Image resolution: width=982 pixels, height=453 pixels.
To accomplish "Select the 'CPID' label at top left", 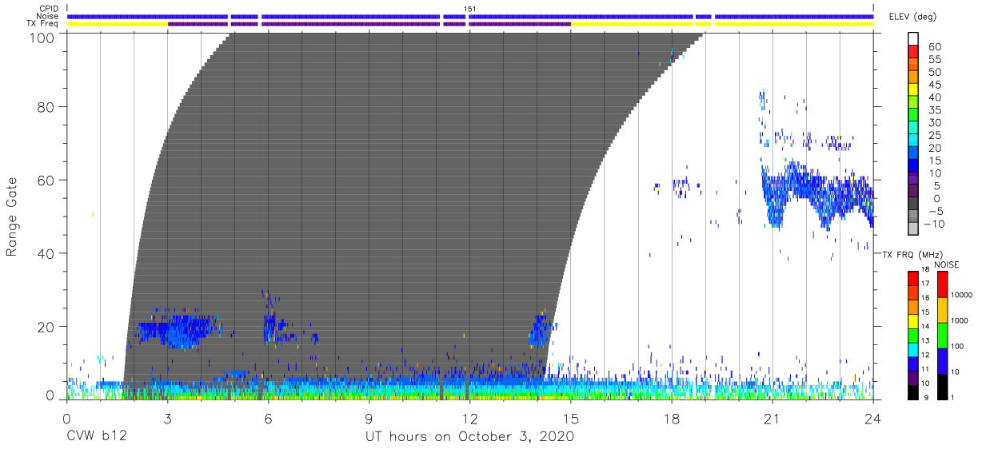I will click(x=47, y=9).
